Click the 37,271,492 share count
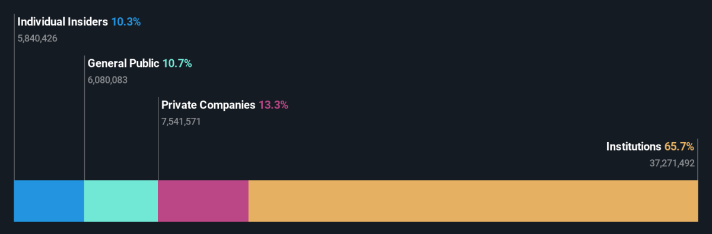 [672, 163]
